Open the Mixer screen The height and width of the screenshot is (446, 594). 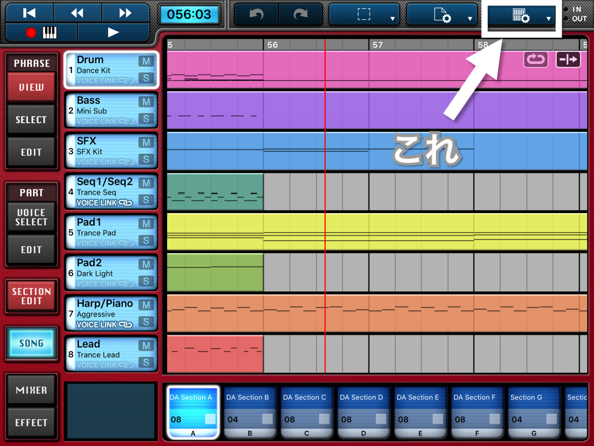(x=31, y=390)
